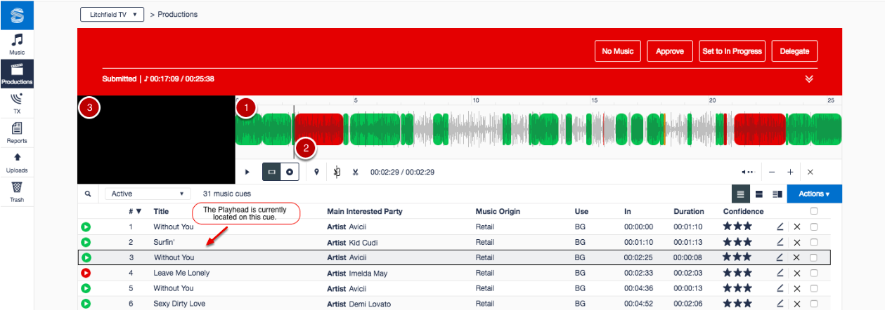Tick the checkbox for cue 5
This screenshot has height=310, width=885.
tap(814, 288)
